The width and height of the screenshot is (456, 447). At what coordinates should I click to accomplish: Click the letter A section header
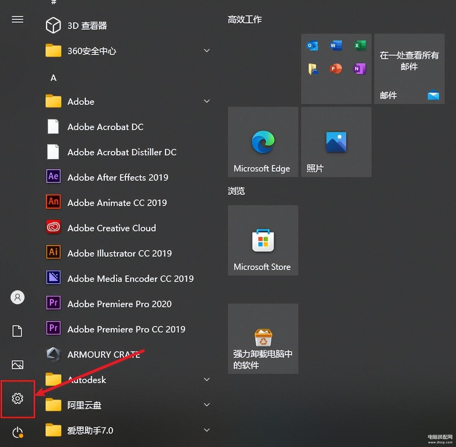(53, 78)
